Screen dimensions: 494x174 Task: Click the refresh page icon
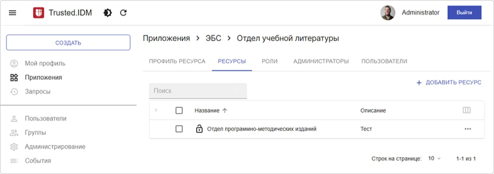[123, 13]
